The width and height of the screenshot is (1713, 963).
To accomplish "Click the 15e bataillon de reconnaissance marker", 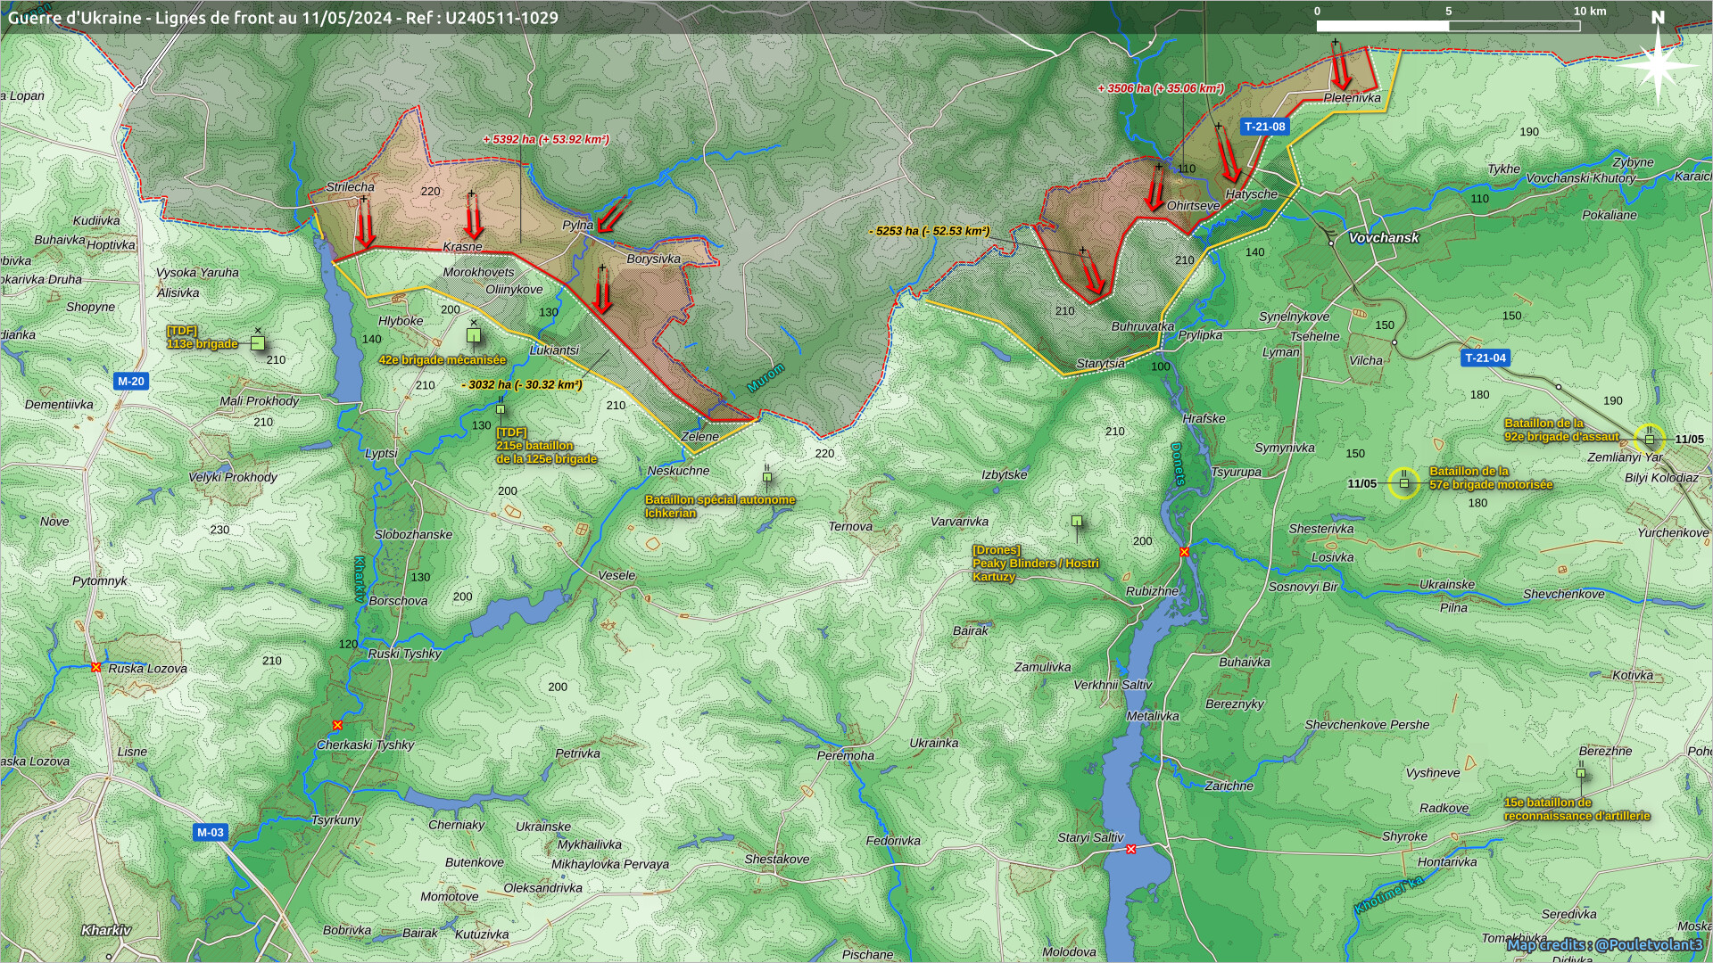I will coord(1580,773).
